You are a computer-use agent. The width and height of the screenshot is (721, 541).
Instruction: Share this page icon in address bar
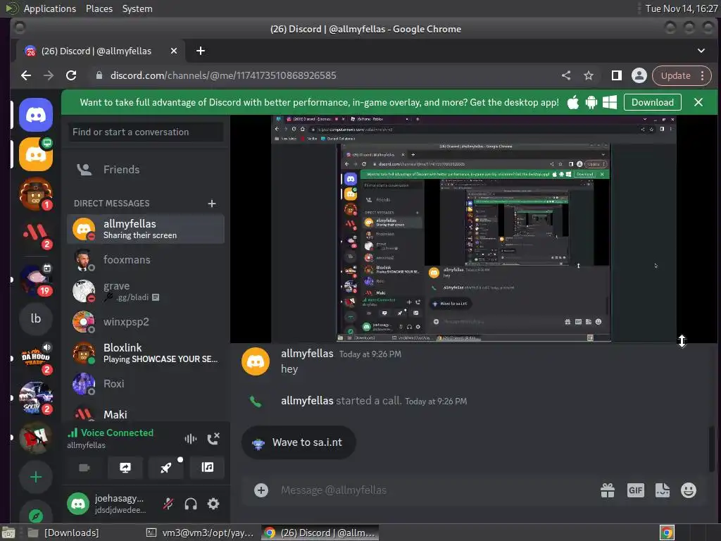coord(566,75)
